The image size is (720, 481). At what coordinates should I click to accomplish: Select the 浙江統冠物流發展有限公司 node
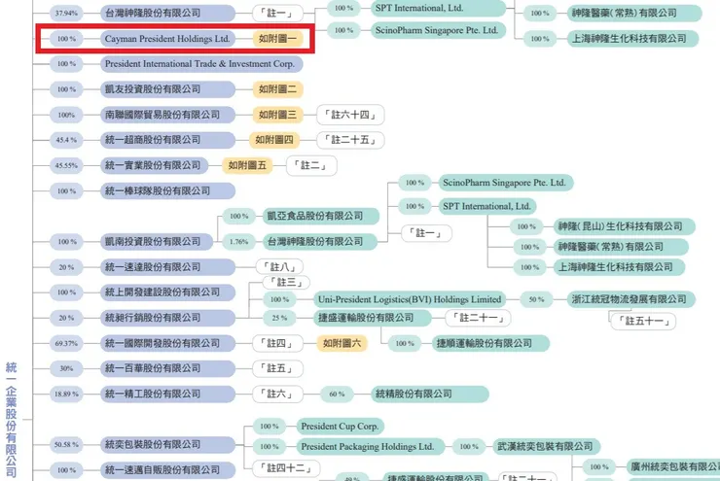pyautogui.click(x=631, y=299)
